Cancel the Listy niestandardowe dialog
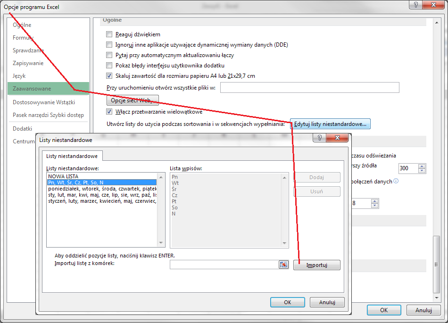Screen dimensions: 448x323 pyautogui.click(x=327, y=302)
